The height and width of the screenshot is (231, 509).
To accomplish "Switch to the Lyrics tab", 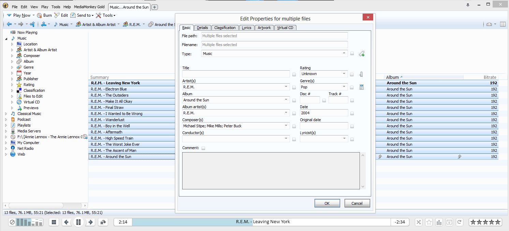I will click(x=246, y=28).
